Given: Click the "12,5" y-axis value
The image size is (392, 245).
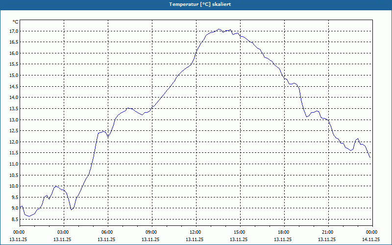Looking at the screenshot, I should [14, 131].
